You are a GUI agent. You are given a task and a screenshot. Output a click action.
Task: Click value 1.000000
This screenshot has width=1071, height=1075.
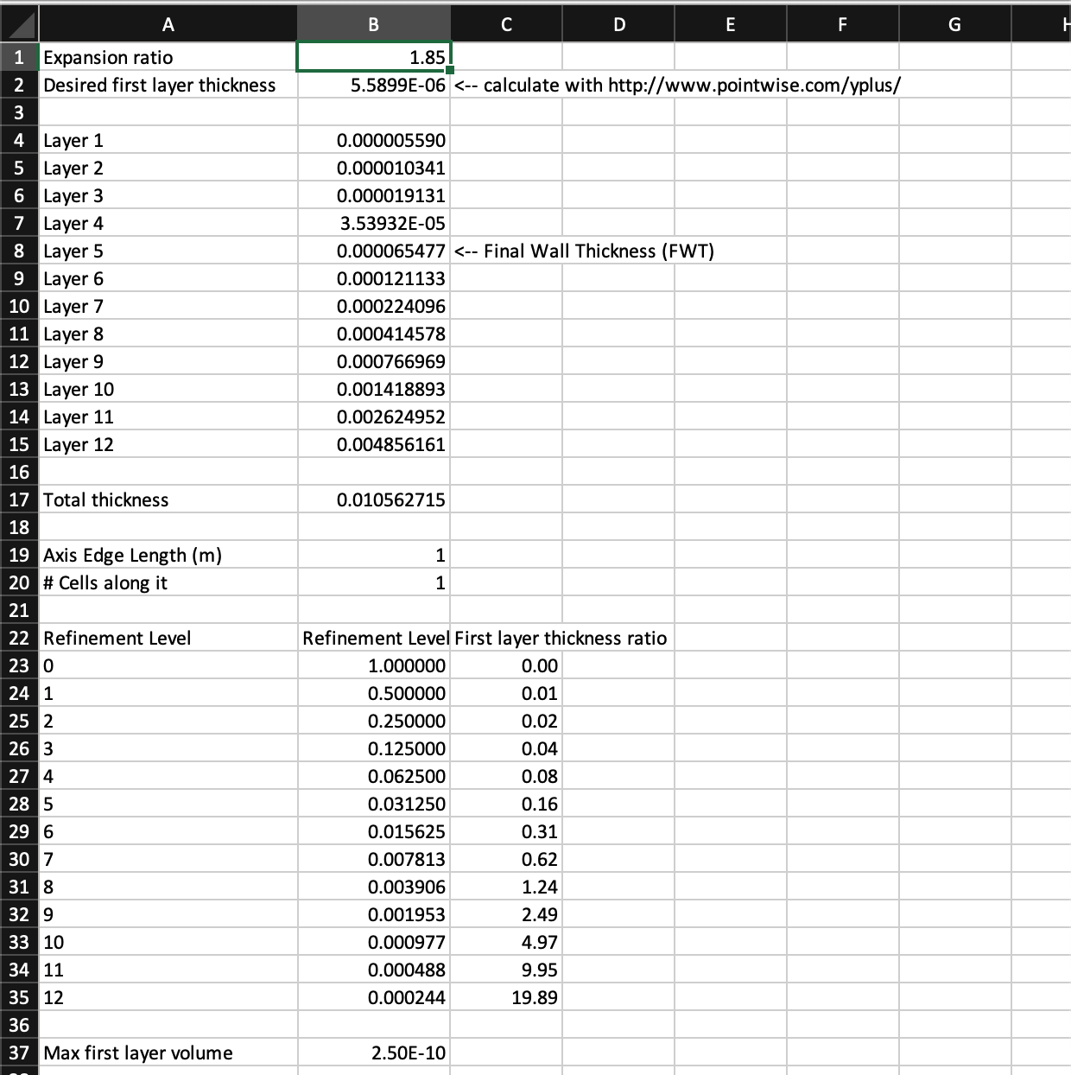[374, 665]
